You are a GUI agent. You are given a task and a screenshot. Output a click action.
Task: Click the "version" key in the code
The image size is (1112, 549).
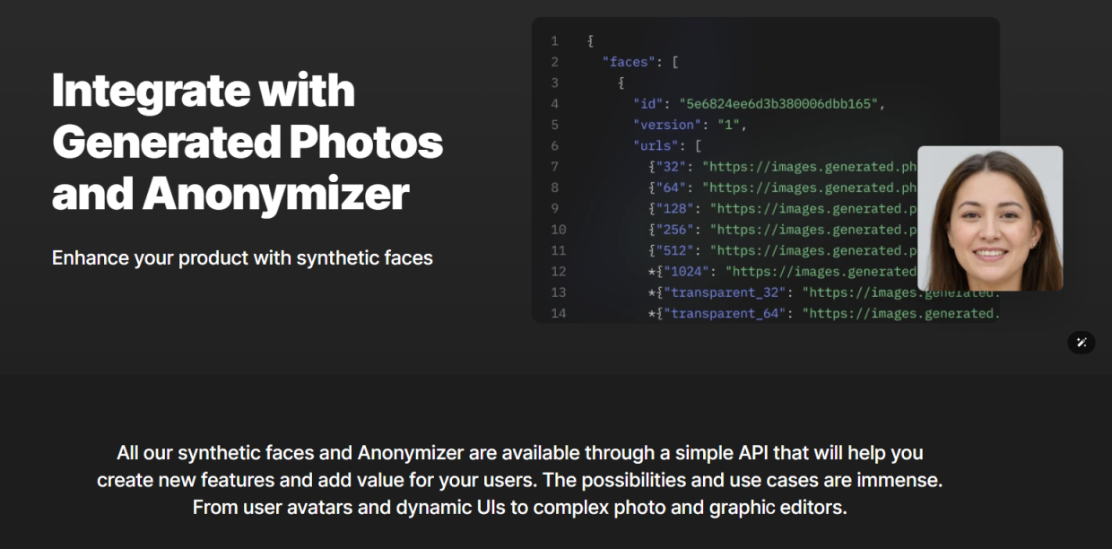(x=667, y=125)
